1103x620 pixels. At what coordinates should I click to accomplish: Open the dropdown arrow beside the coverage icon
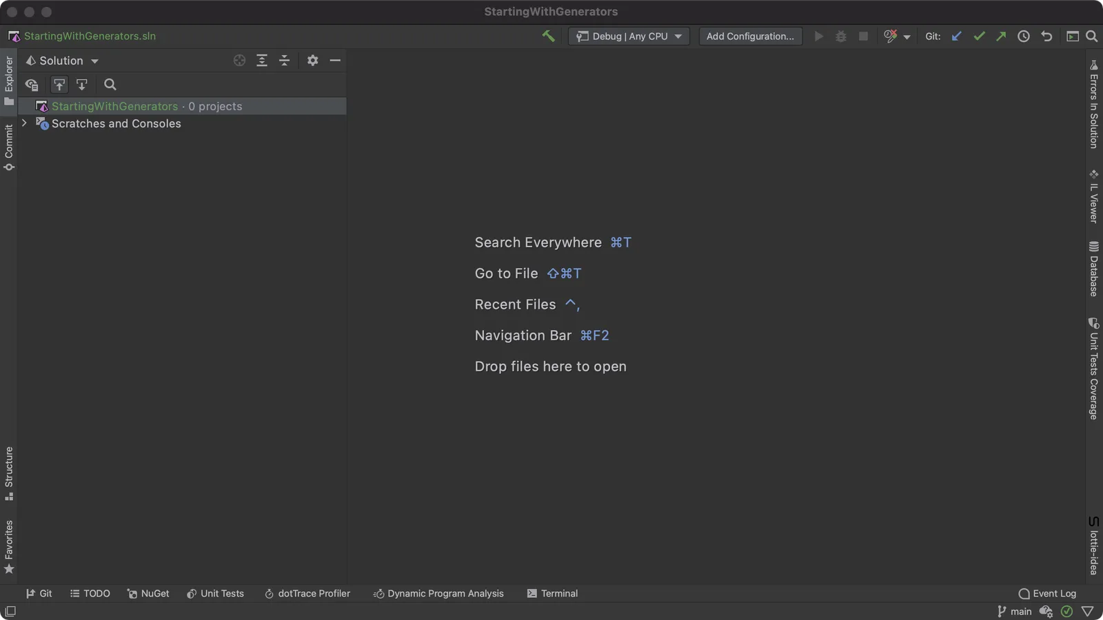point(907,37)
